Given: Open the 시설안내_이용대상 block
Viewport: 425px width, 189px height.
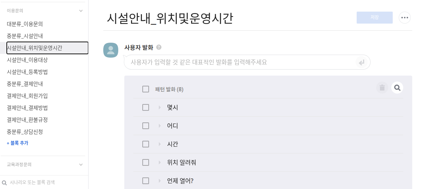Looking at the screenshot, I should coord(27,60).
